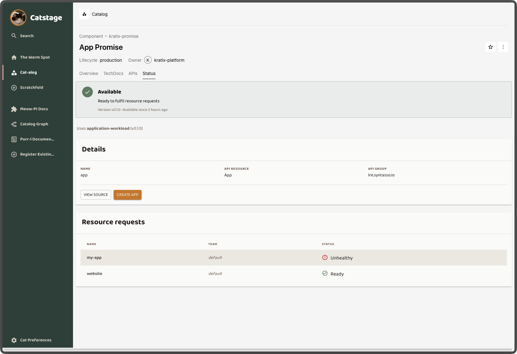
Task: Open the three-dot more options menu
Action: click(503, 47)
